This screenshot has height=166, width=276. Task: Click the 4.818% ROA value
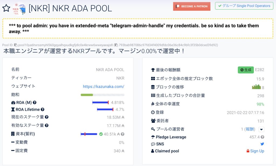(x=118, y=103)
